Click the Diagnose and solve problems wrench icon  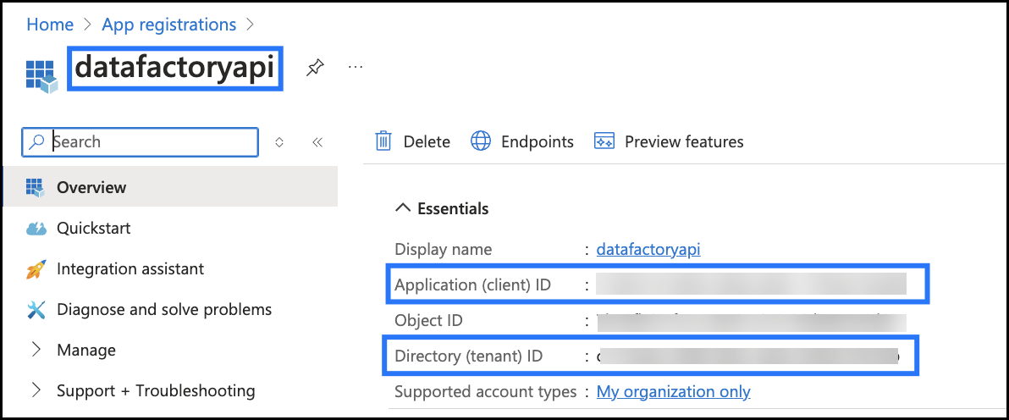click(x=36, y=310)
